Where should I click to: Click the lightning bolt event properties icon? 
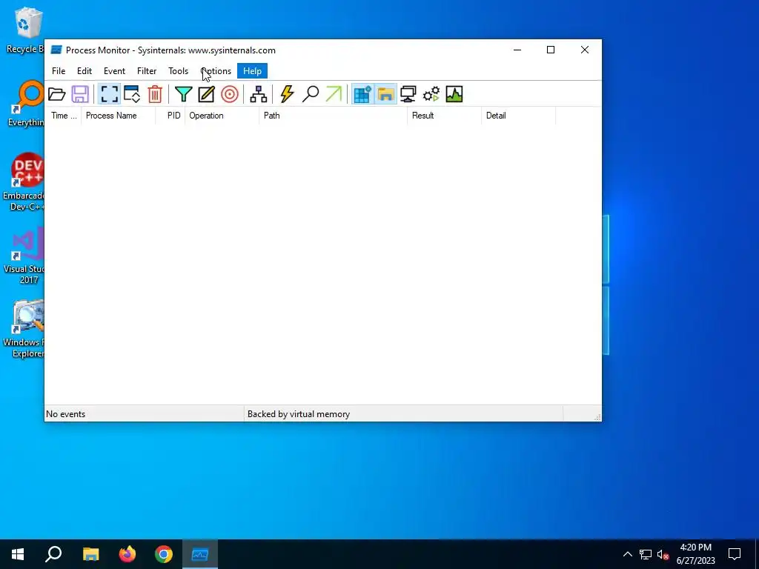coord(287,94)
